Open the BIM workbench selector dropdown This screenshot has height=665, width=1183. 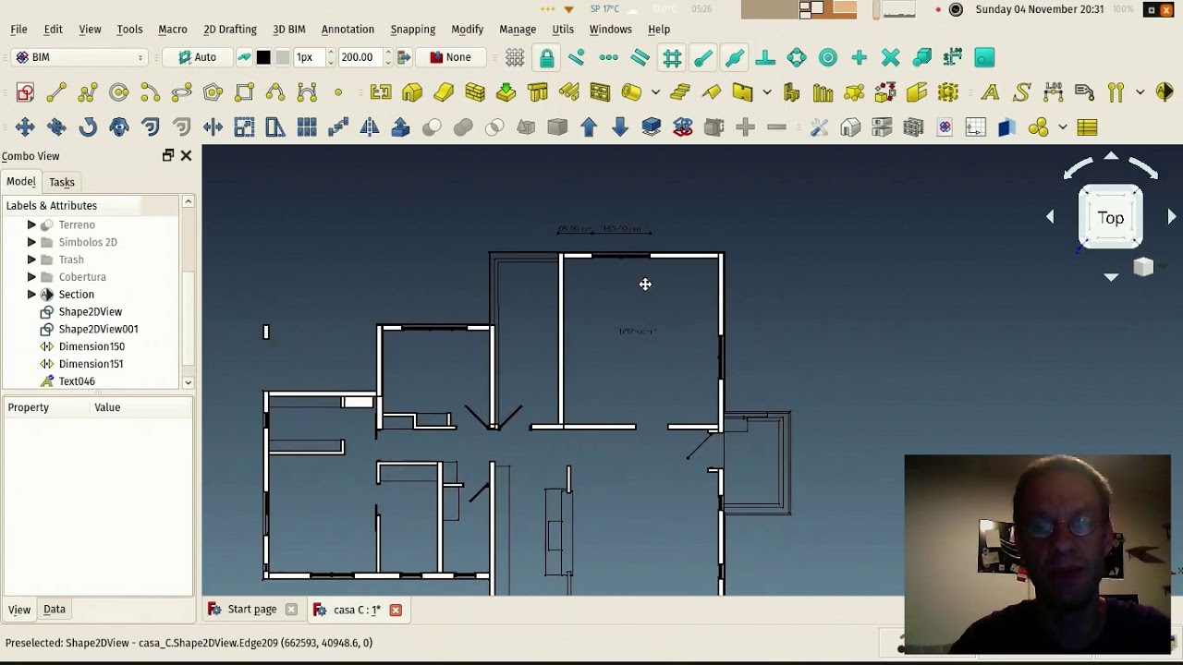pyautogui.click(x=79, y=57)
